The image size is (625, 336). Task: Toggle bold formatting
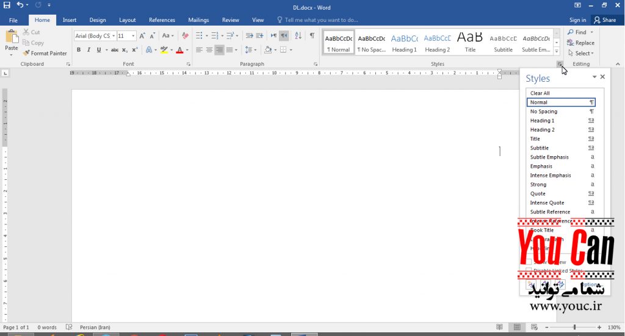point(79,50)
